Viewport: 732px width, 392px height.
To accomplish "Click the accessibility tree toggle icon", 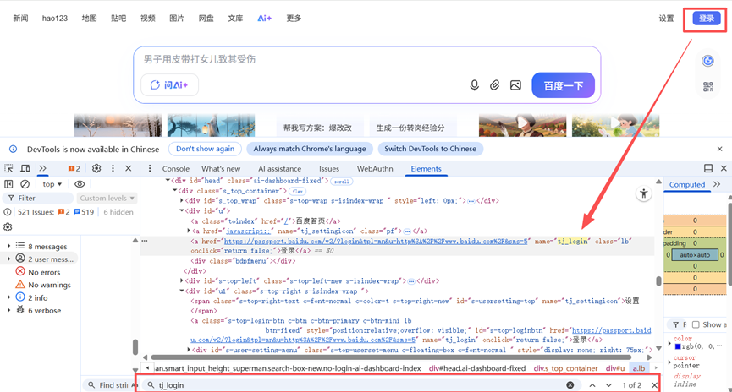I will point(644,193).
